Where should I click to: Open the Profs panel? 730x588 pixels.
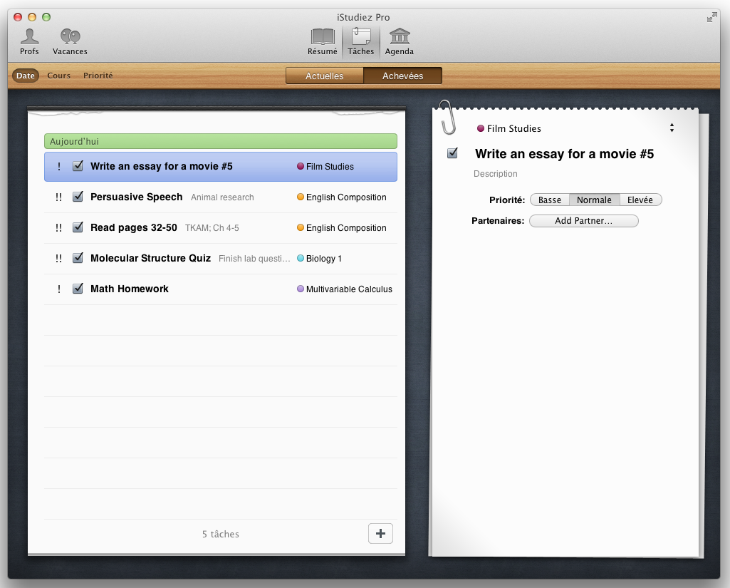click(x=29, y=41)
